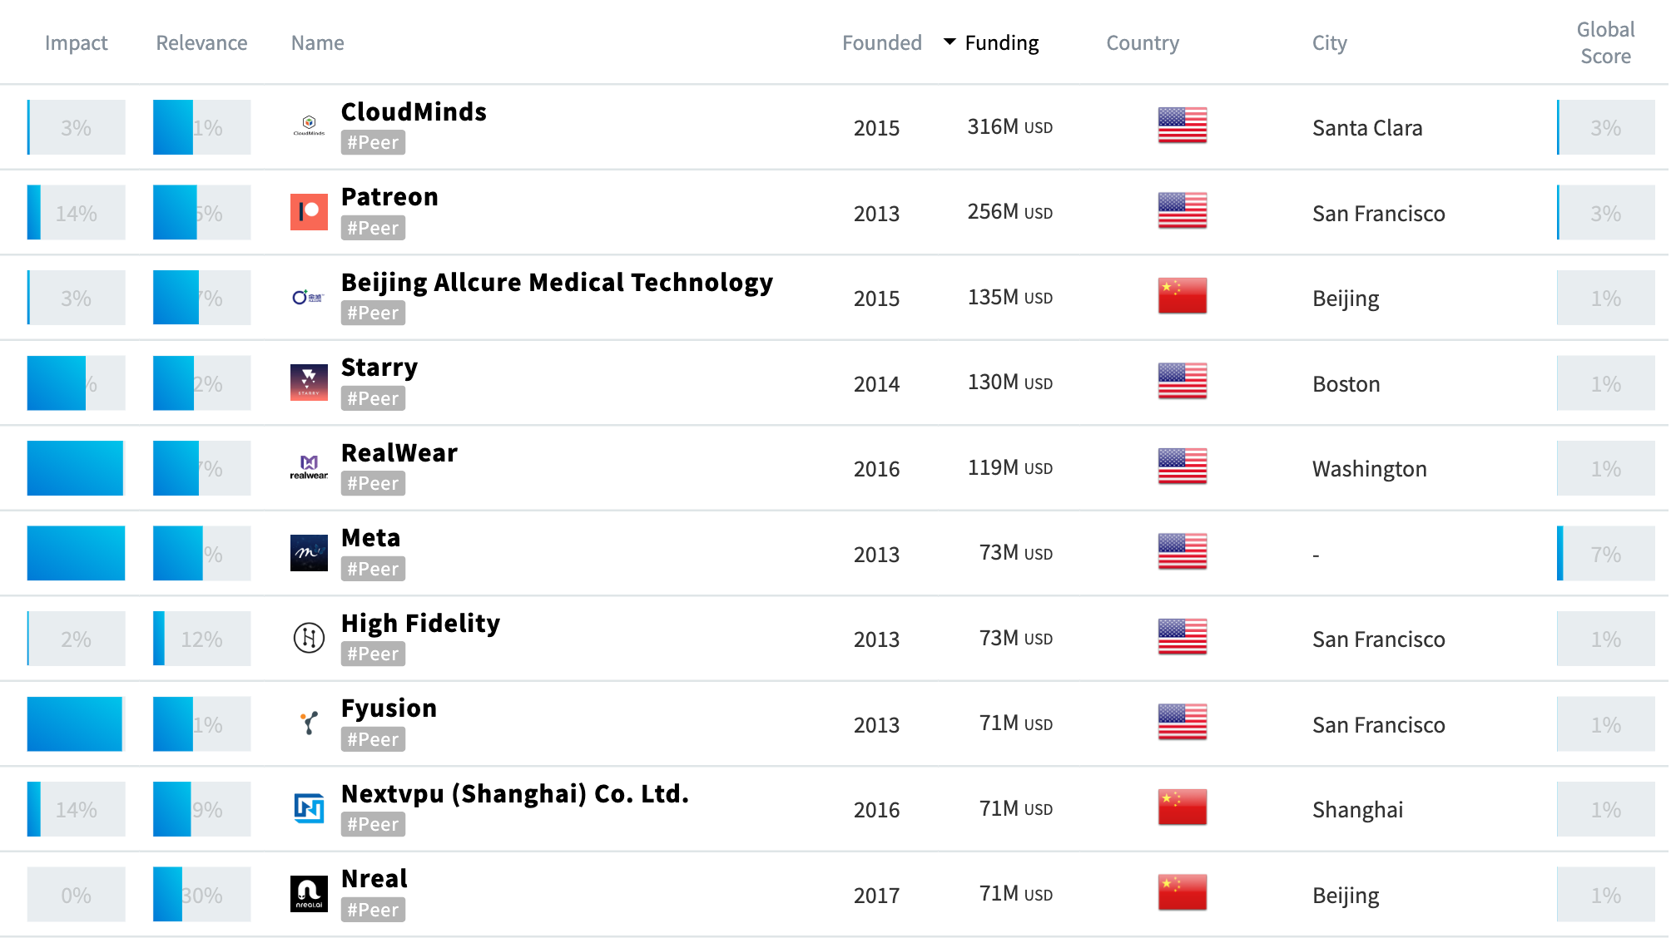Click the China flag for Nextvpu Shanghai
Viewport: 1671px width, 938px height.
[x=1181, y=807]
